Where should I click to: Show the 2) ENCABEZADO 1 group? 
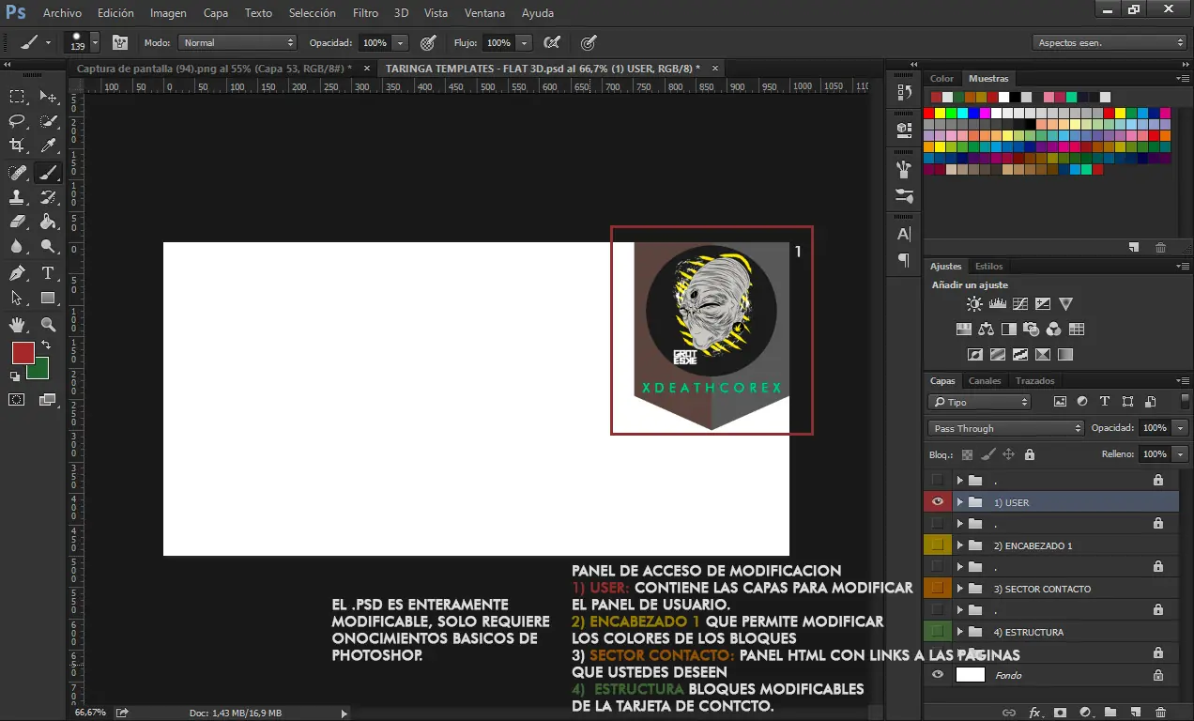[937, 545]
